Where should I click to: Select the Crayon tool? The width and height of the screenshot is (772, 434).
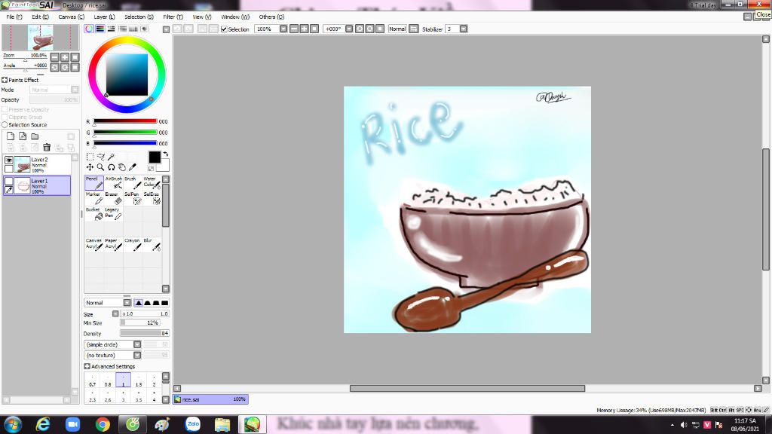pyautogui.click(x=133, y=244)
